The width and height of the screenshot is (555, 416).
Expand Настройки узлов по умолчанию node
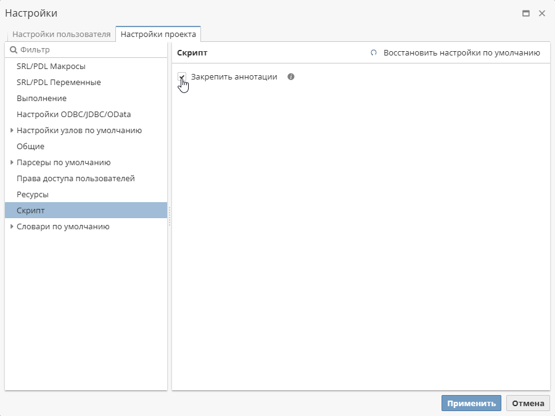(x=12, y=131)
